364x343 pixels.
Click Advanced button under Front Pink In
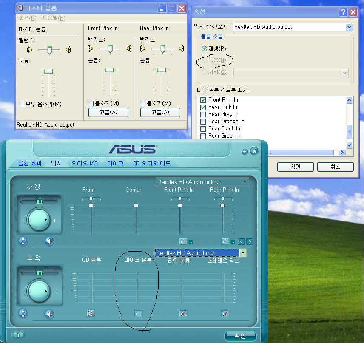(x=108, y=113)
